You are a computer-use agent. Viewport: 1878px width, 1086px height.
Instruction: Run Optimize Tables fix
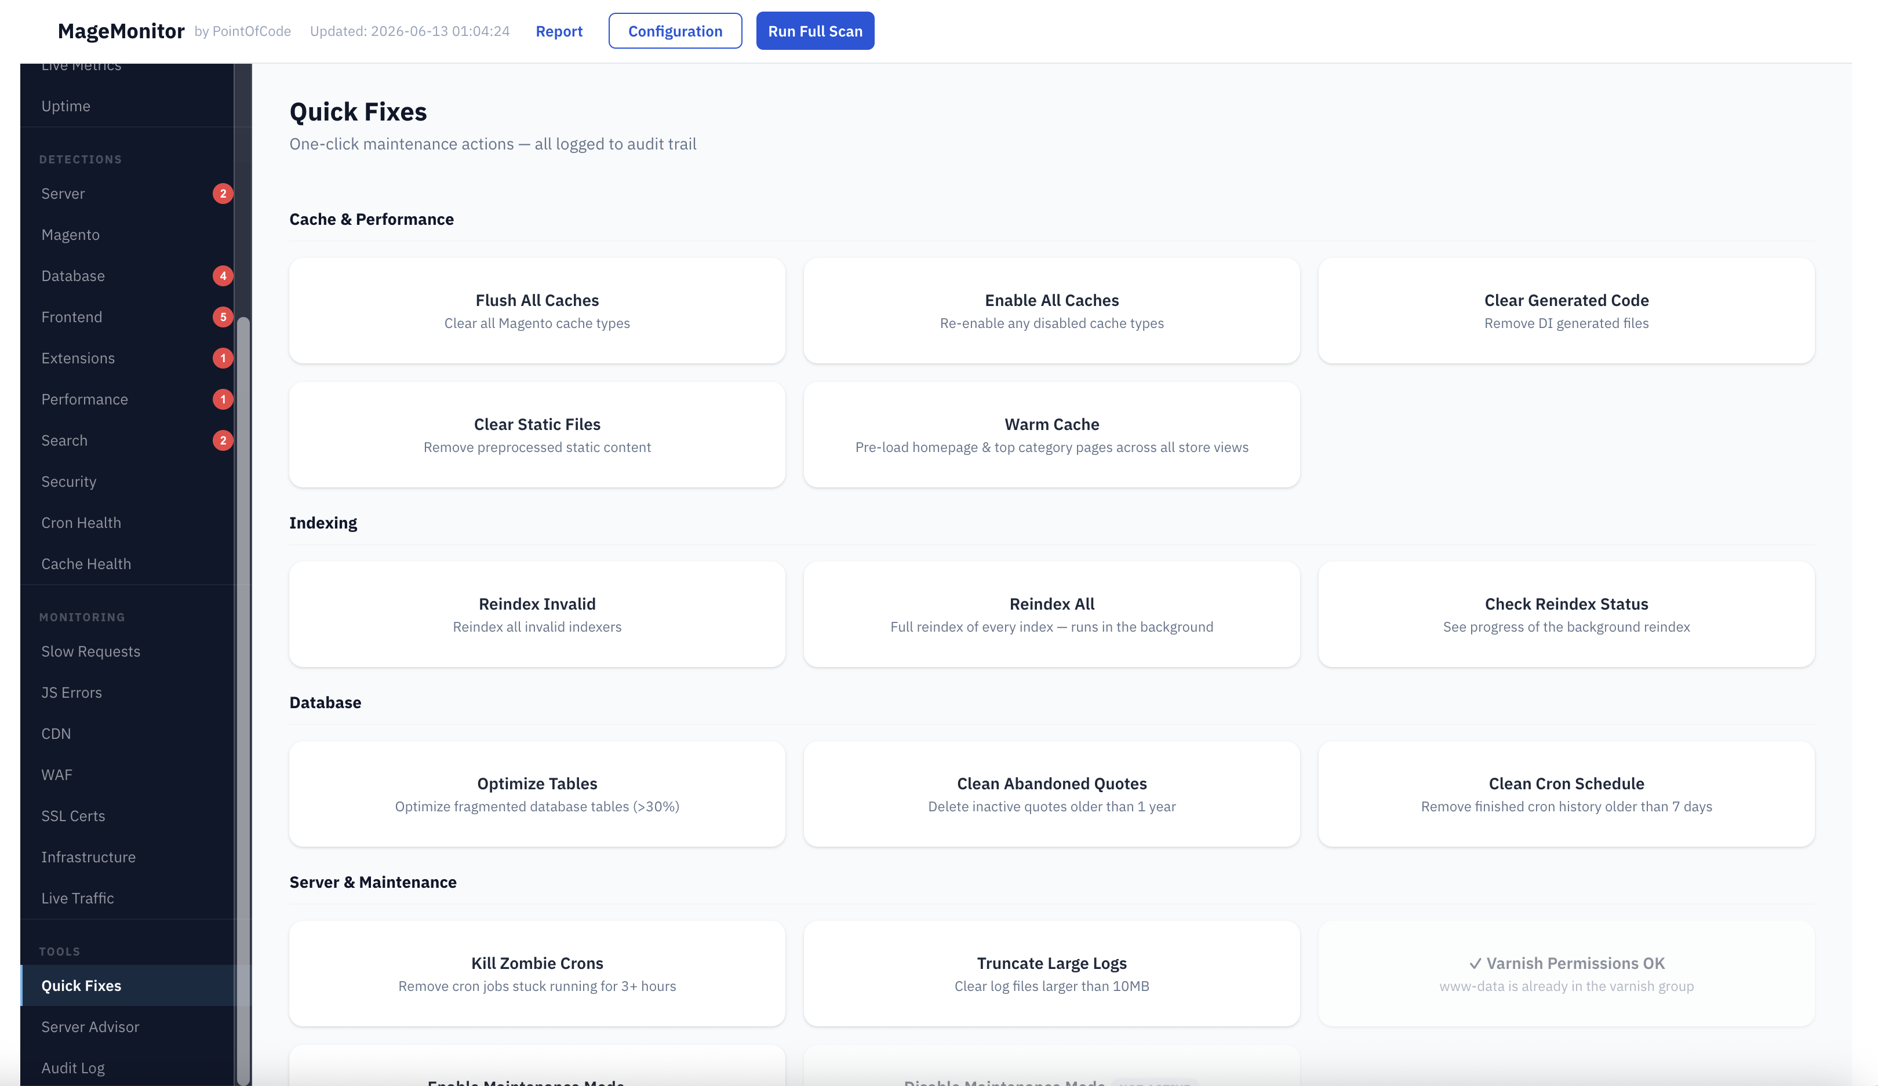pos(537,794)
